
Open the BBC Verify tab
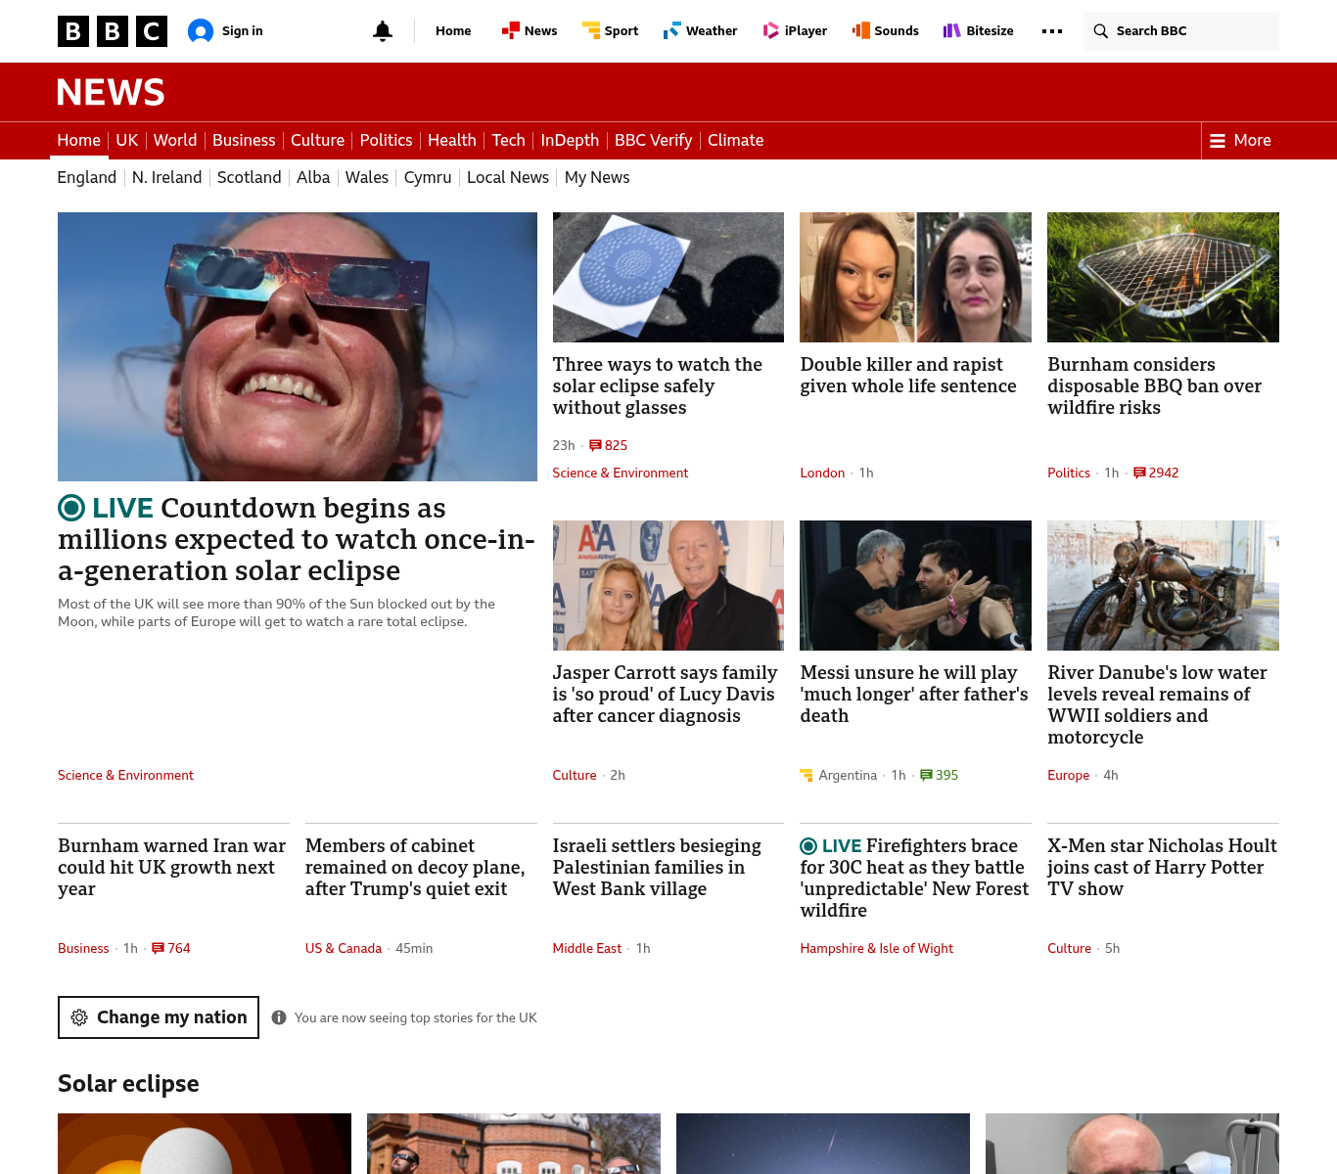(653, 141)
